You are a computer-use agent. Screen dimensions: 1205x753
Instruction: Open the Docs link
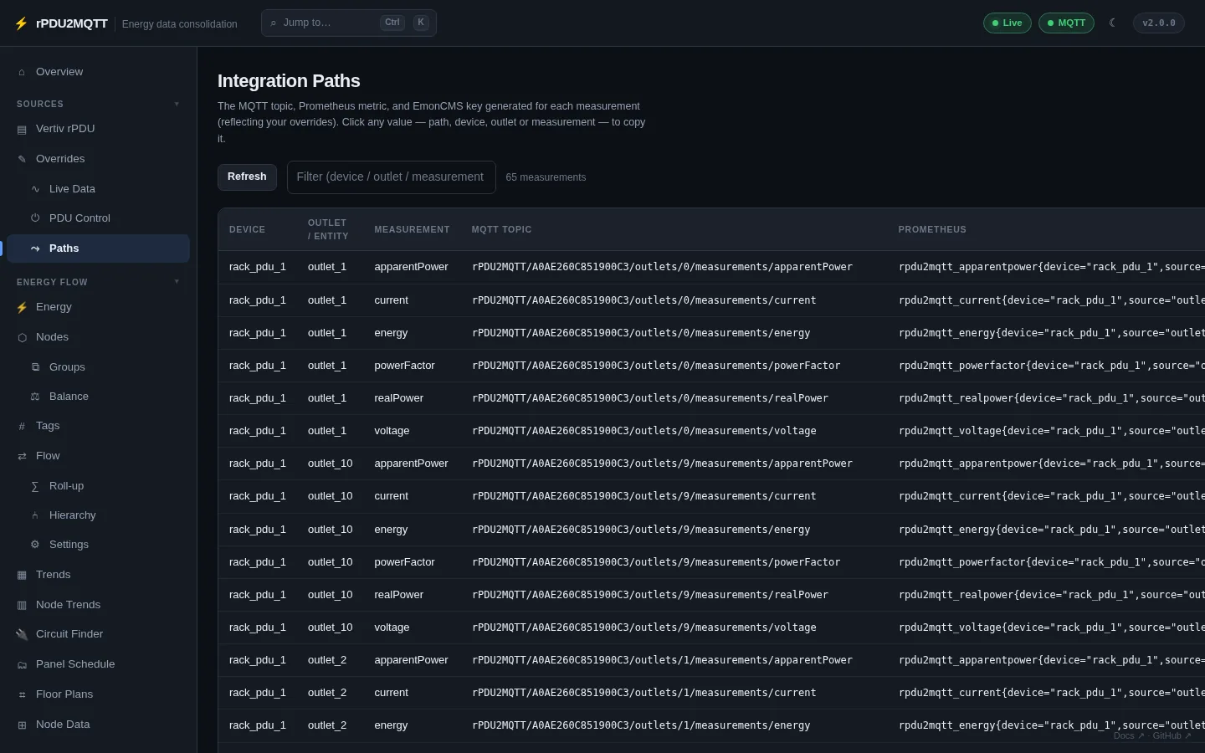pos(1128,736)
